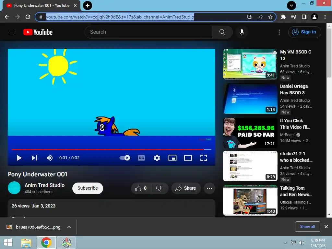Open Talking Tom and Ben News thumbnail
332x249 pixels.
click(250, 200)
